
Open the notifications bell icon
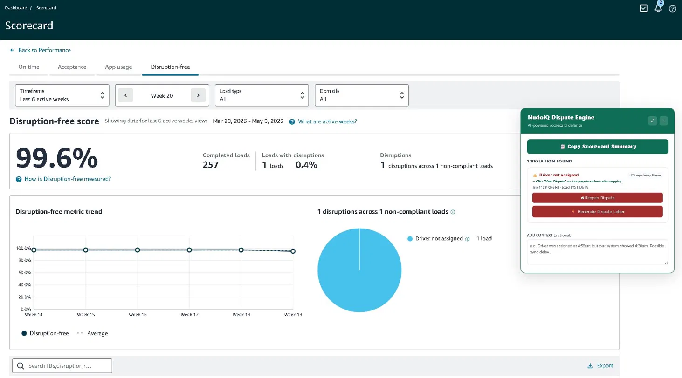pos(658,8)
